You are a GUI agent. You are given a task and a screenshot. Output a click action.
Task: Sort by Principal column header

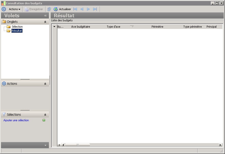212,27
